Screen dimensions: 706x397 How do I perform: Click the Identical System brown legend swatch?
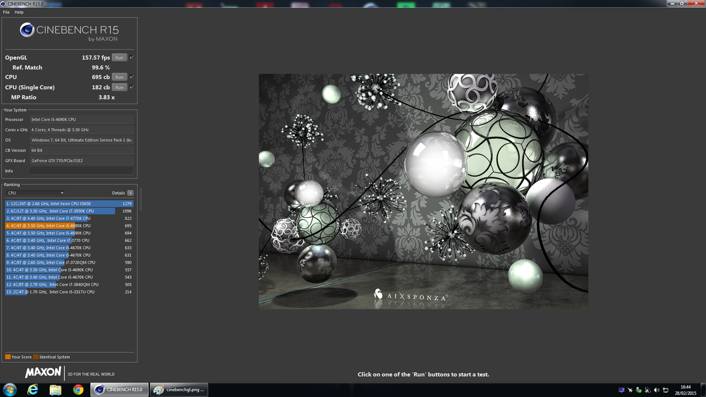[35, 357]
